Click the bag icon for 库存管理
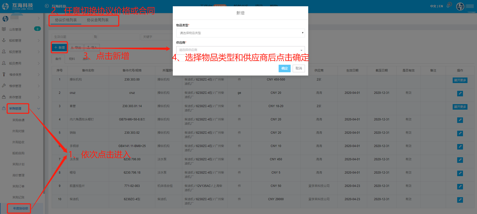Viewport: 477px width, 214px height. point(4,97)
